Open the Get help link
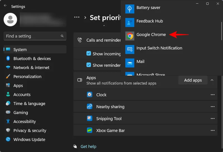223x152 pixels. coord(88,146)
